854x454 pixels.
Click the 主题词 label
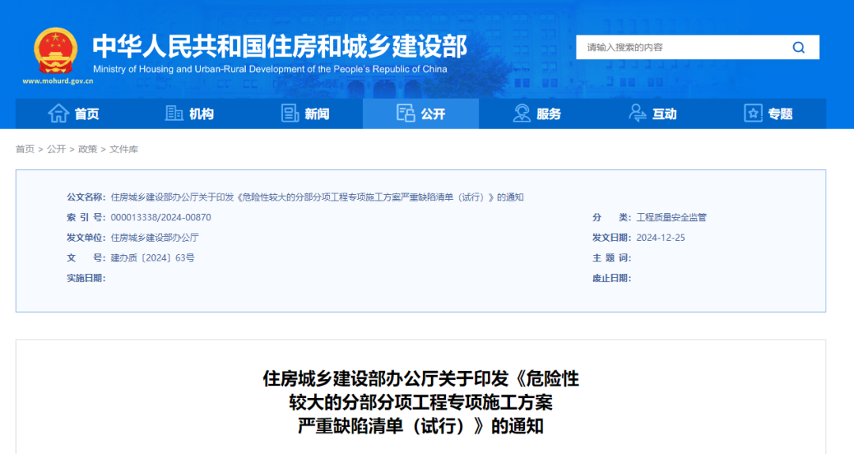611,257
